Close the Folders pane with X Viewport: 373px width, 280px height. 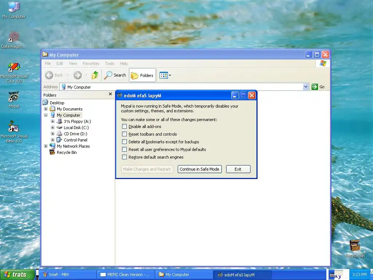(110, 94)
